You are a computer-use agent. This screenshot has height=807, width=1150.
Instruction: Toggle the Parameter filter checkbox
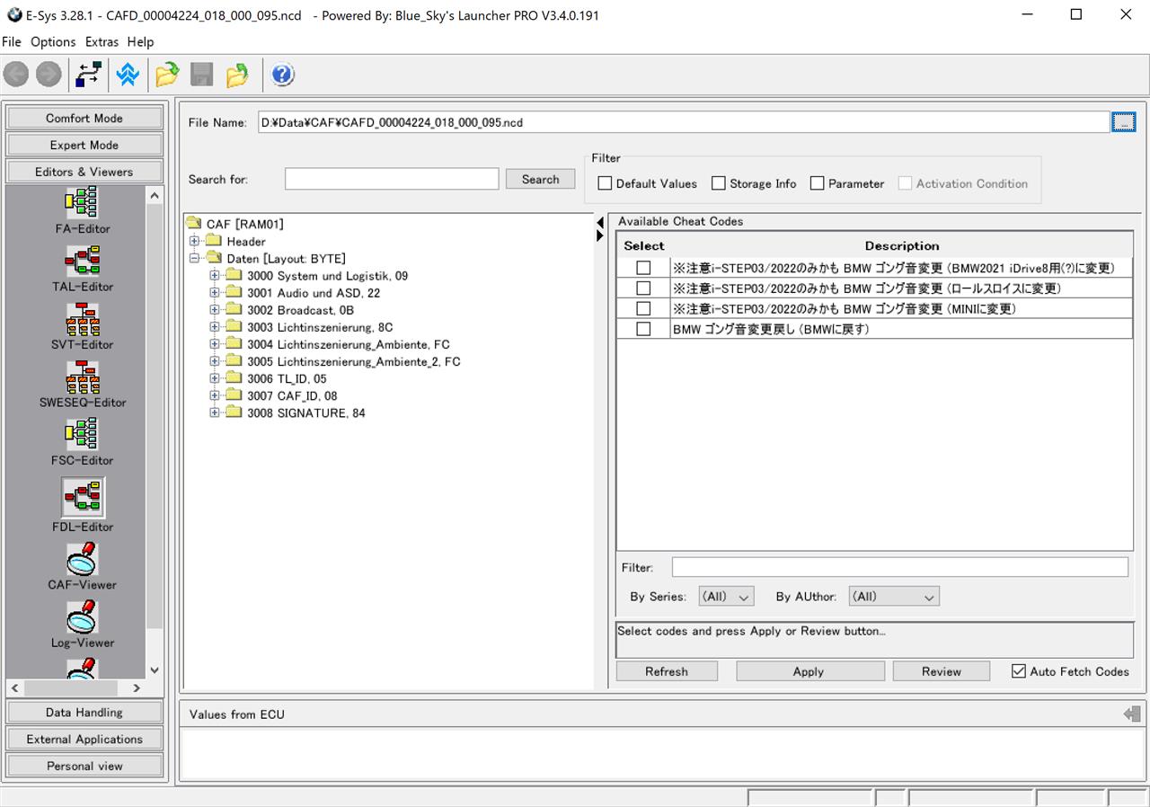[818, 183]
